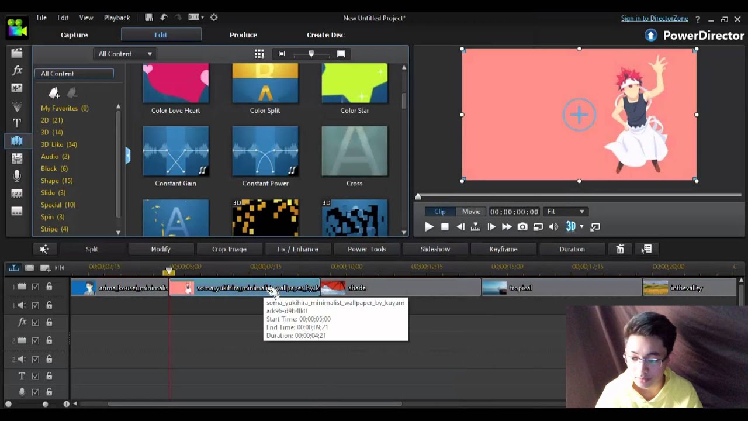The width and height of the screenshot is (748, 421).
Task: Open the Transition Room icon
Action: coord(17,140)
